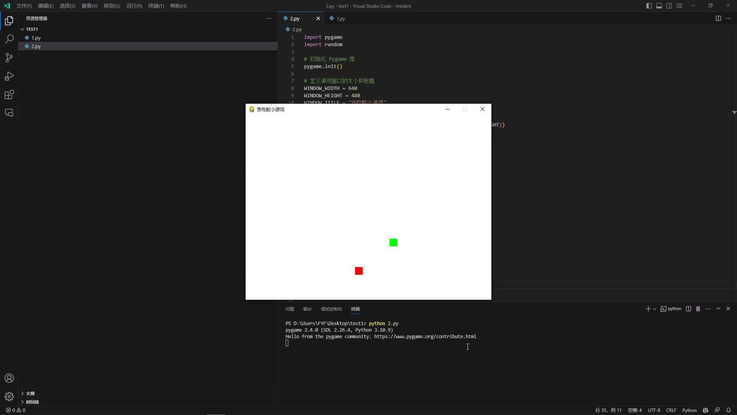Expand the 时间线 section
Image resolution: width=737 pixels, height=415 pixels.
[x=31, y=402]
